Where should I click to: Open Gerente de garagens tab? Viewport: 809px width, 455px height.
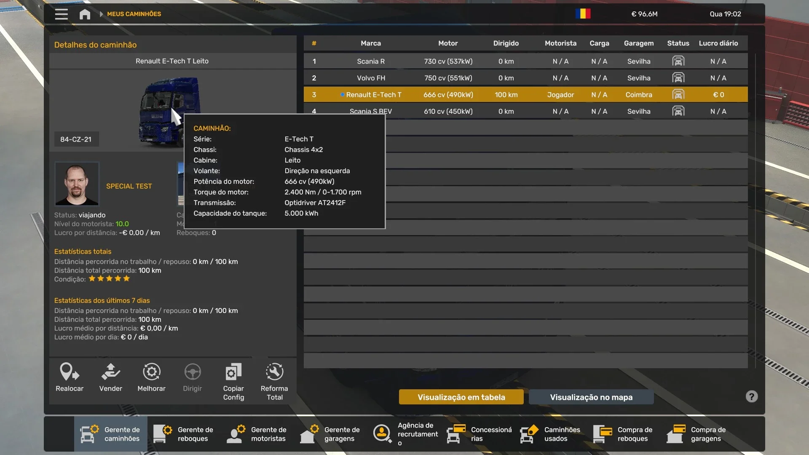pos(330,434)
